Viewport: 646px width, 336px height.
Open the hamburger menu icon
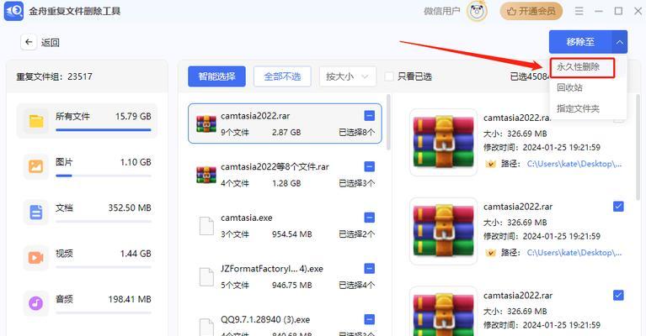point(579,11)
